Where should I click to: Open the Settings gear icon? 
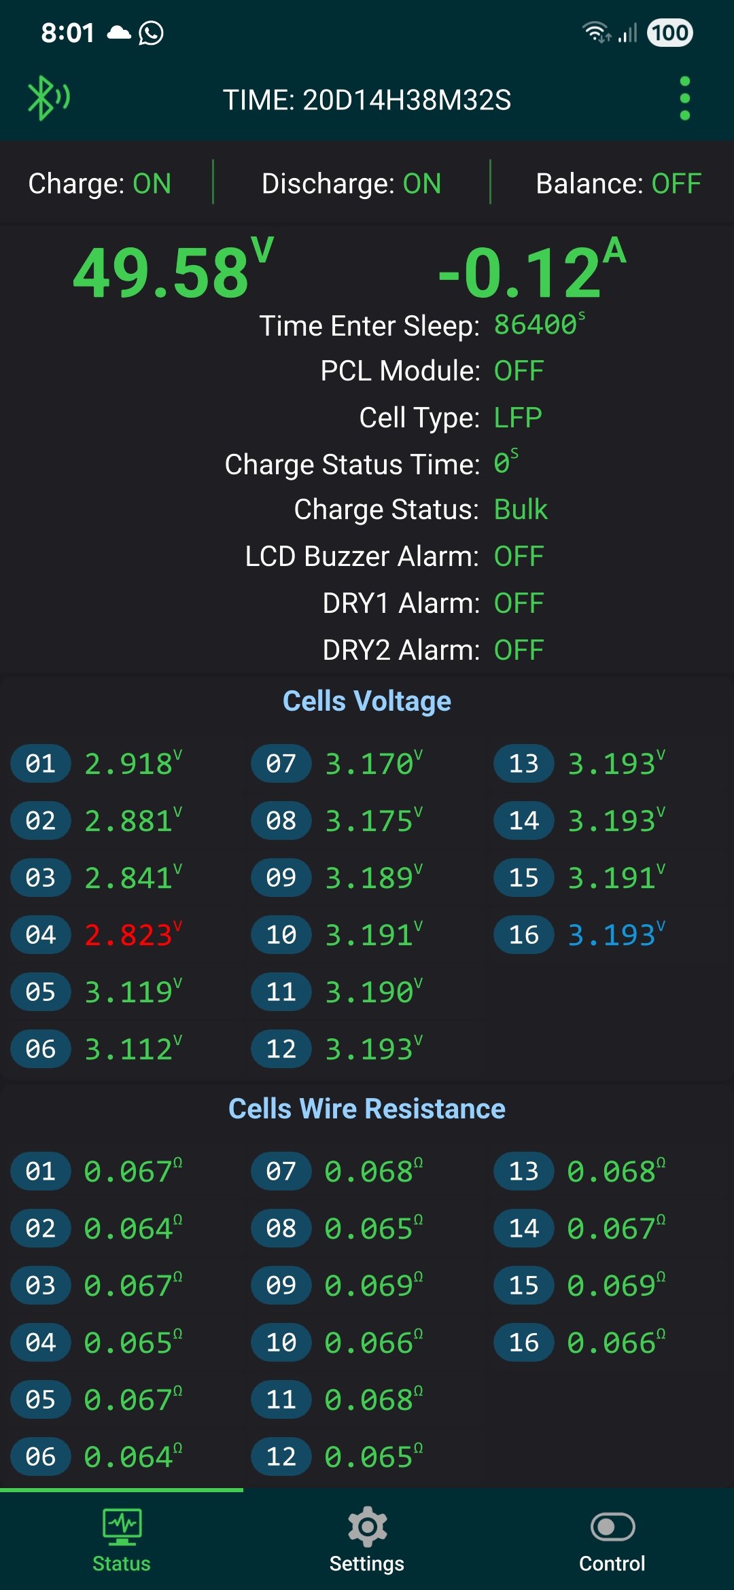coord(367,1526)
